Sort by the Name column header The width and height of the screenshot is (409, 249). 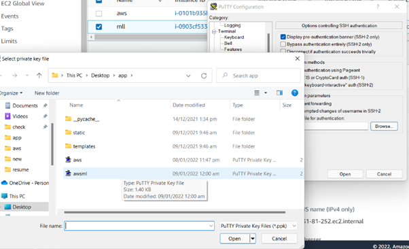coord(76,105)
